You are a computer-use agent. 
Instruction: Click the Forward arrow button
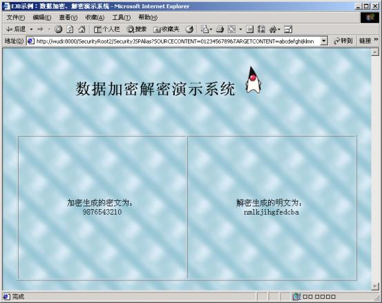pos(40,30)
